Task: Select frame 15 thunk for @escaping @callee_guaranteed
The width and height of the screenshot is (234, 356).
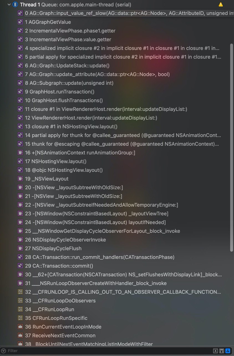Action: [122, 144]
